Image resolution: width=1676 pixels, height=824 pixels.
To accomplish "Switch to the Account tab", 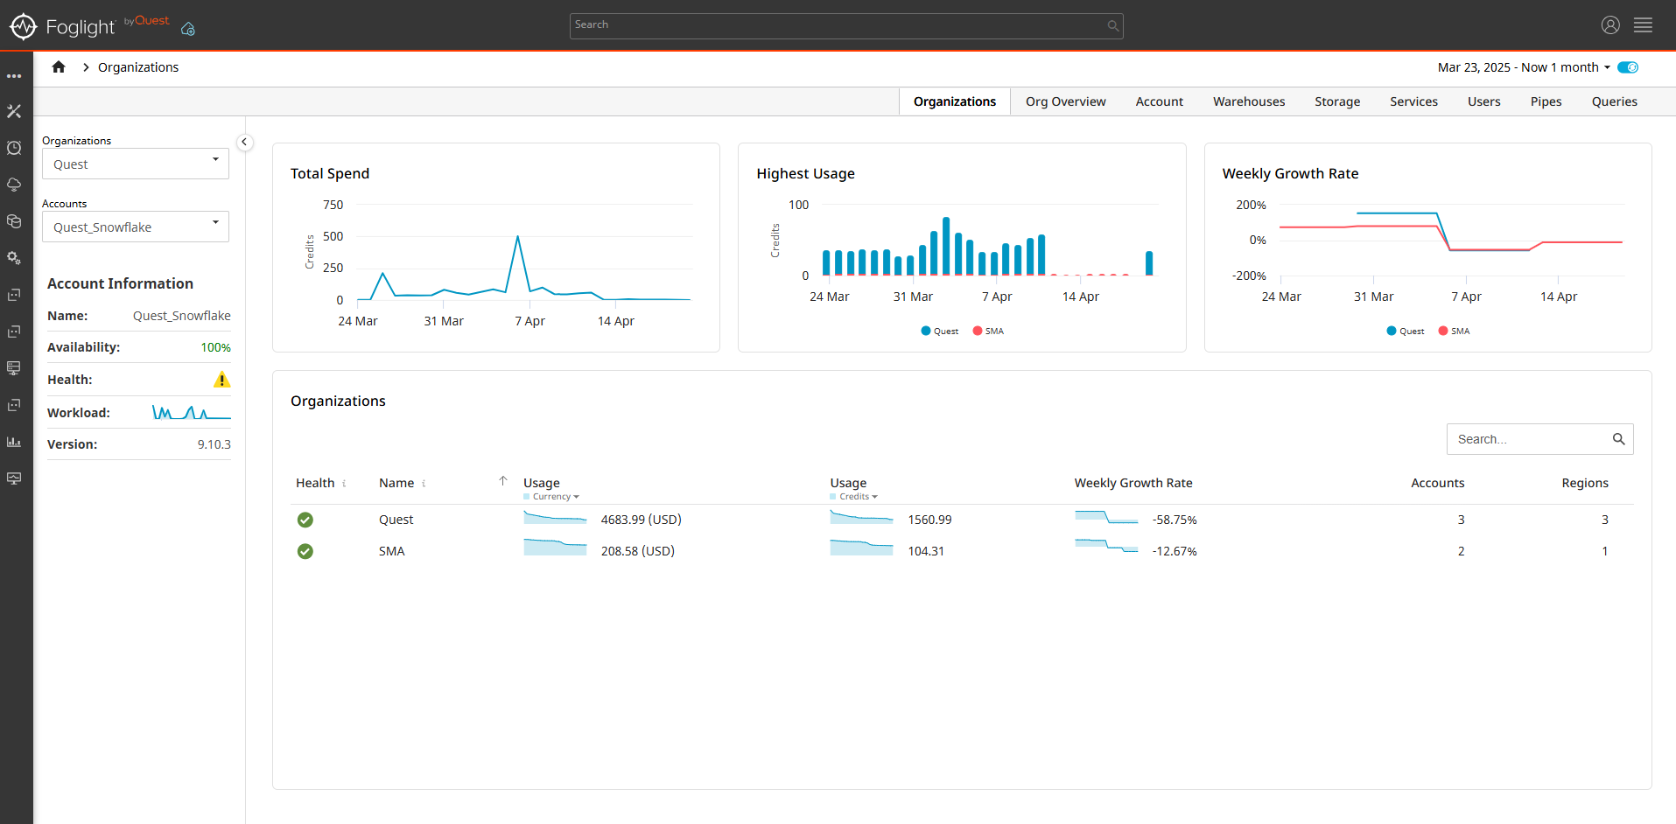I will pos(1160,101).
